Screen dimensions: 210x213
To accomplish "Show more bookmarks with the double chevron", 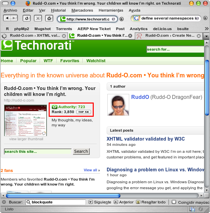I will click(x=207, y=28).
